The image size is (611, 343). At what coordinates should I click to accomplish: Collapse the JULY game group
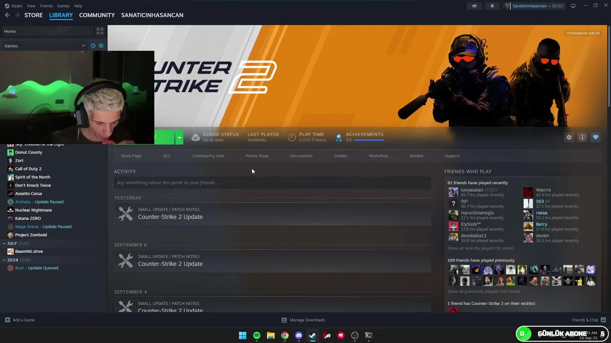4,243
